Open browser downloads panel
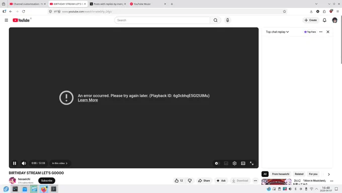This screenshot has height=193, width=342. (311, 12)
